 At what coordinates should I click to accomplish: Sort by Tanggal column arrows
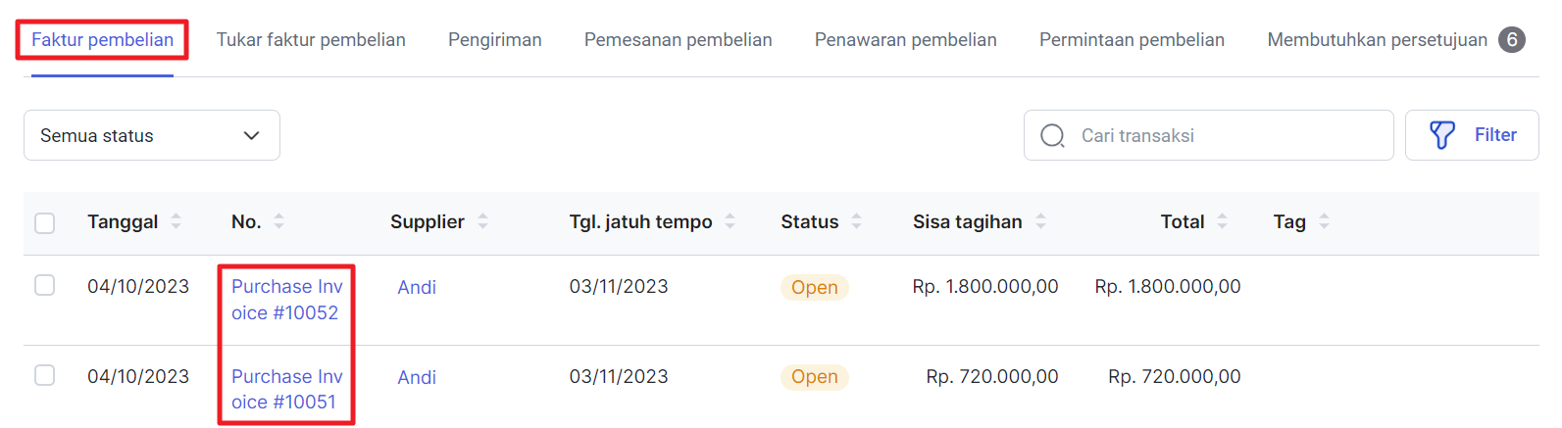(x=176, y=221)
